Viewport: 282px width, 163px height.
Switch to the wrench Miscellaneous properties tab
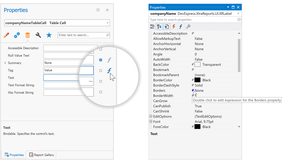coord(38,35)
